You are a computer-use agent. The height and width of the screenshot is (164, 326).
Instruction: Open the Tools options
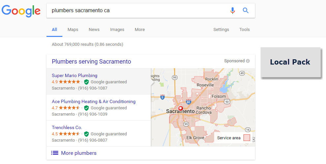(x=244, y=30)
